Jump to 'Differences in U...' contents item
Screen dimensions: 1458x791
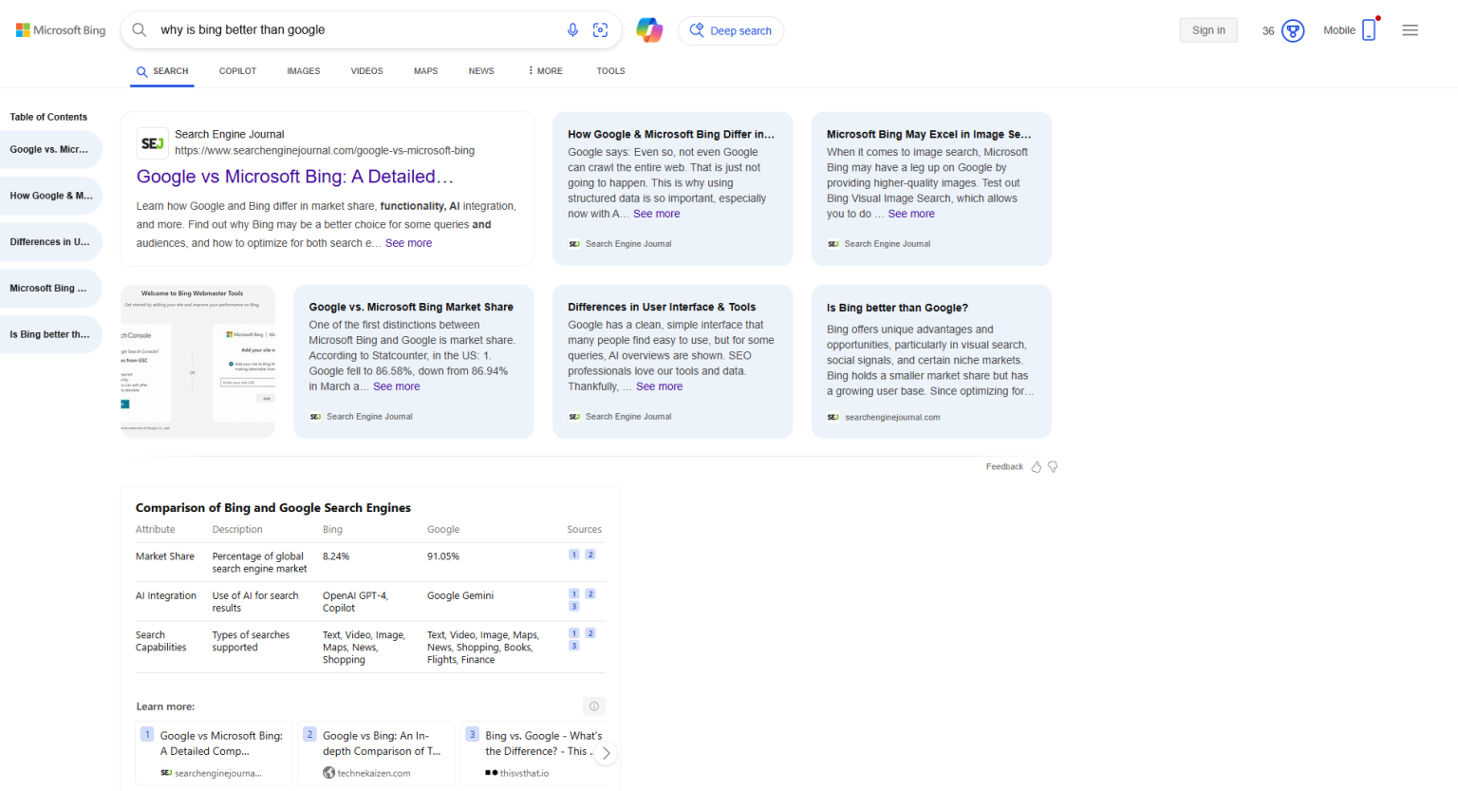(x=50, y=242)
